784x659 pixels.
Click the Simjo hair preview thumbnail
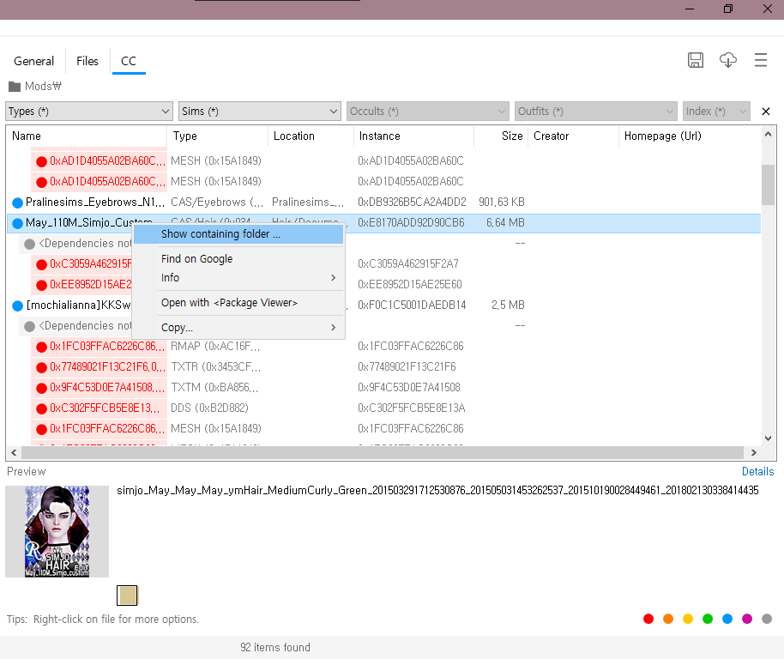[x=57, y=531]
